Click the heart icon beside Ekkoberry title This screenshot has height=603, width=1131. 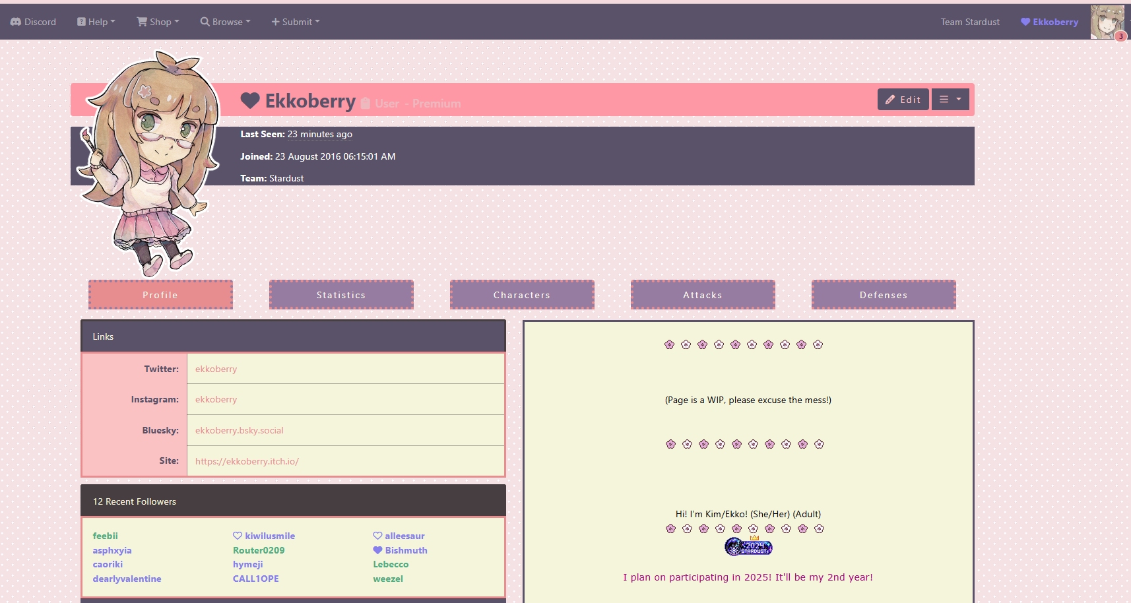click(250, 101)
